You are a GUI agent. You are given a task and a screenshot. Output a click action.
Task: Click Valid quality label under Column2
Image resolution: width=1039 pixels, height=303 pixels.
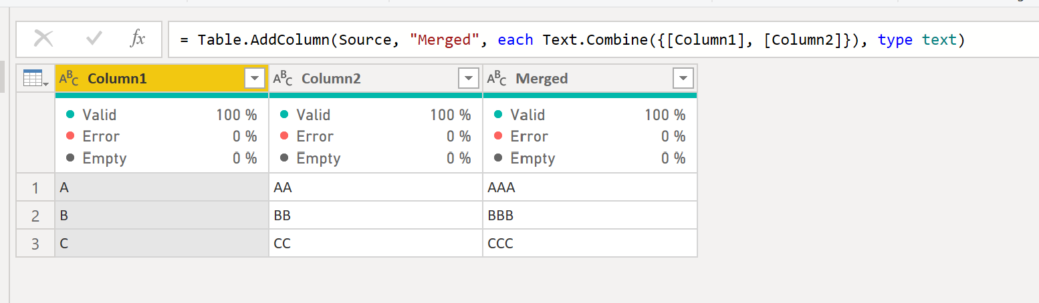click(314, 115)
